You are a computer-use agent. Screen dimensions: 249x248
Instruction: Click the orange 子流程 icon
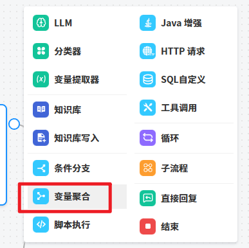pyautogui.click(x=147, y=168)
